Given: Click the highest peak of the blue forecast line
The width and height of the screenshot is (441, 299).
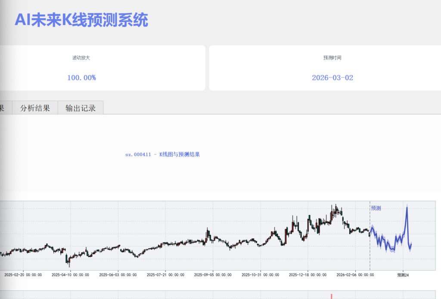Looking at the screenshot, I should [x=407, y=208].
